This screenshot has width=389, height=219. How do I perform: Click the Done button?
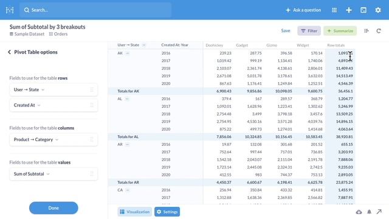coord(53,208)
